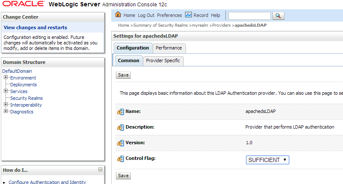
Task: Open Security Realms in Domain Structure
Action: coord(26,98)
